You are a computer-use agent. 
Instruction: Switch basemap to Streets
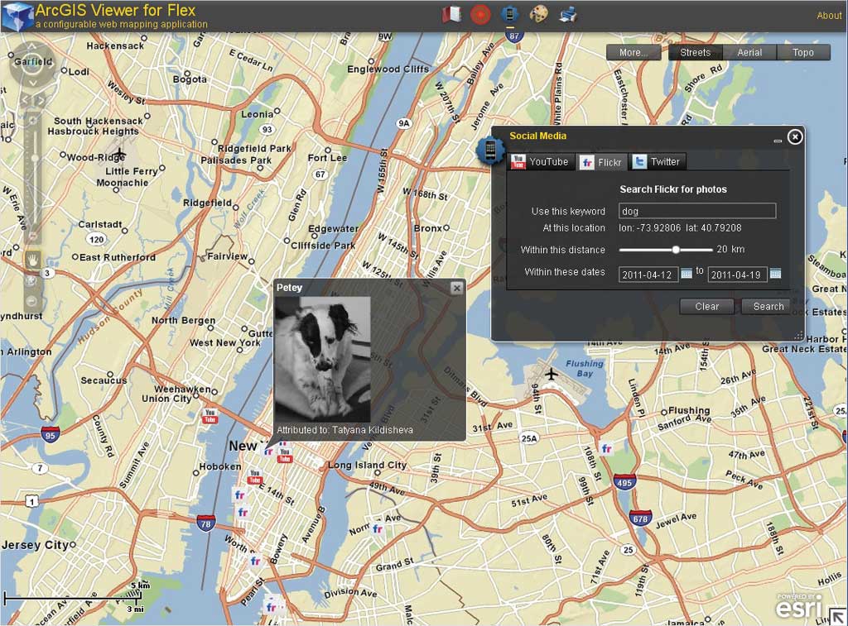[x=695, y=52]
